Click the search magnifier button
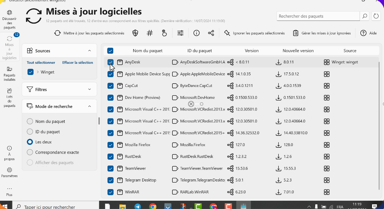 [365, 16]
